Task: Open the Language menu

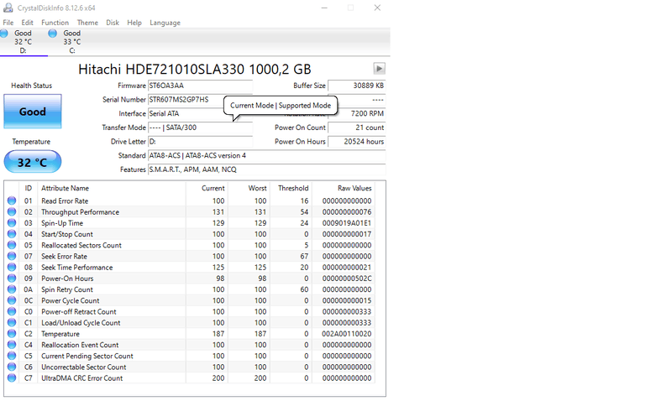Action: pos(165,23)
